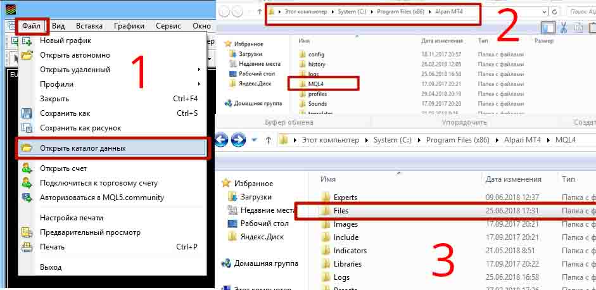This screenshot has height=290, width=596.
Task: Click the Открыть счет icon
Action: pos(27,168)
